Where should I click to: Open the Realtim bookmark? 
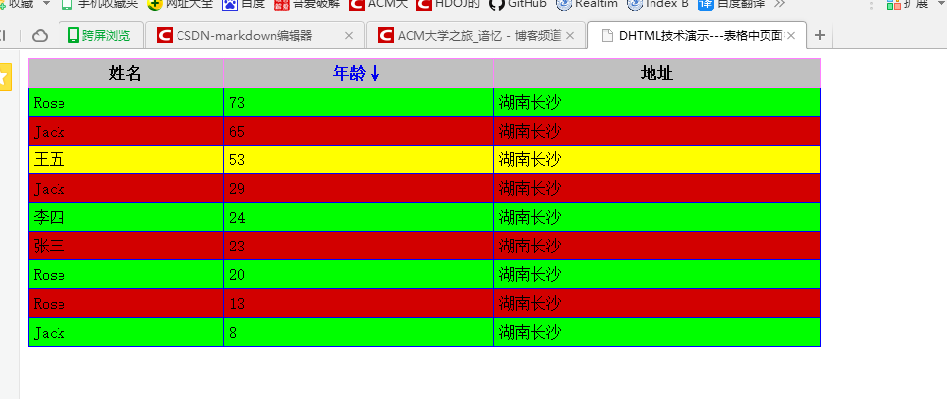pos(587,4)
